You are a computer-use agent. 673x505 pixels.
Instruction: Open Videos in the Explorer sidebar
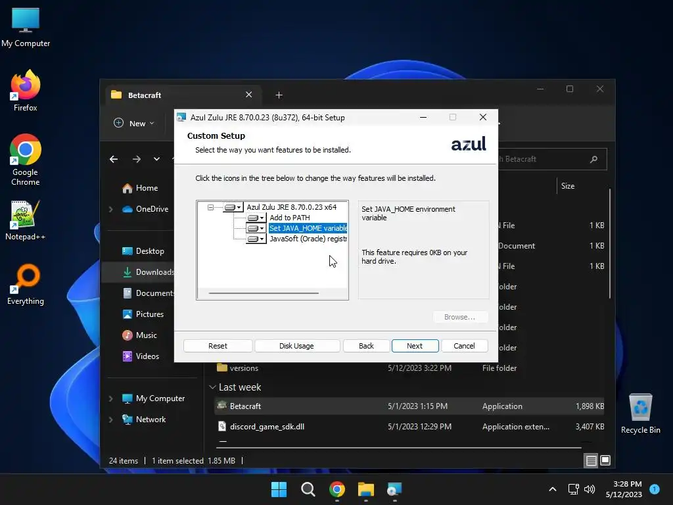click(x=141, y=356)
